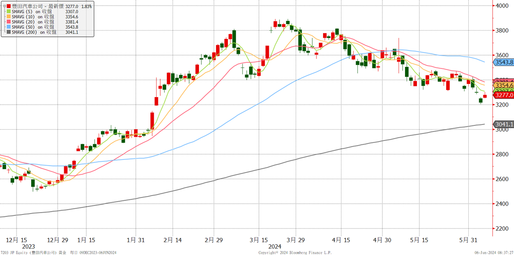Click the 2400 price axis label
Screen dimensions: 514x255
[x=502, y=204]
